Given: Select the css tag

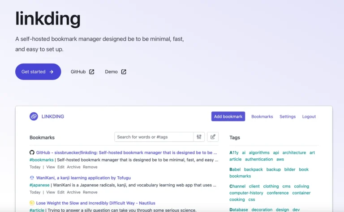Looking at the screenshot, I should pos(252,199).
